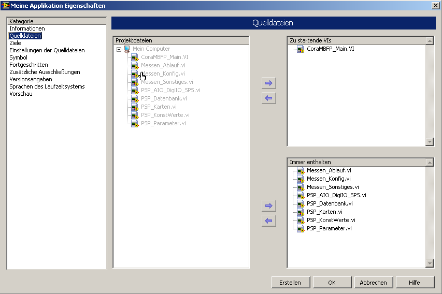442x294 pixels.
Task: Click the VI icon beside PSP_Karten.vi in Projektdateien
Action: tap(135, 107)
